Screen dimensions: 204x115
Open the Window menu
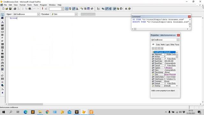(x=52, y=5)
